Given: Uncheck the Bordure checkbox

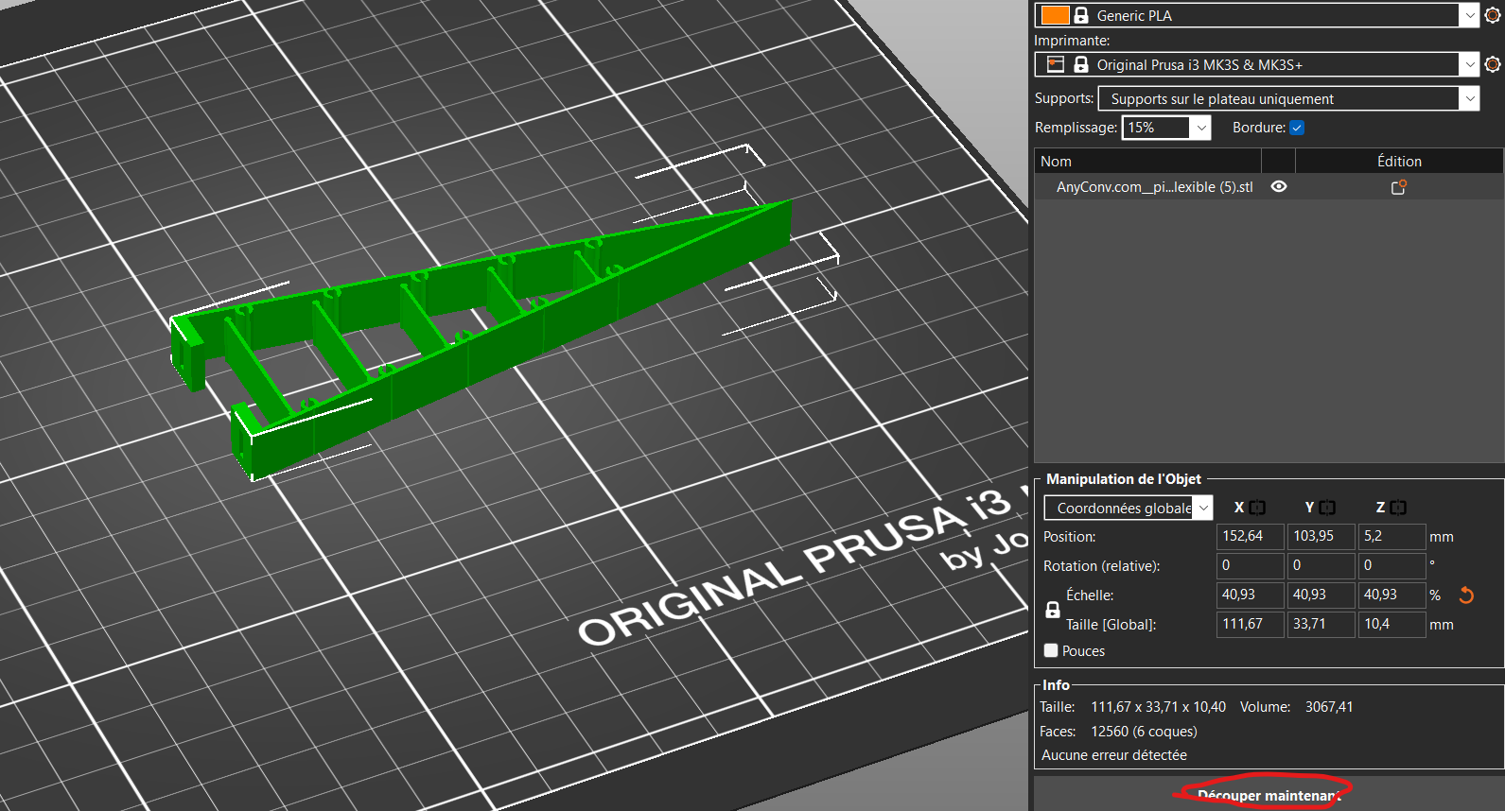Looking at the screenshot, I should (x=1297, y=128).
